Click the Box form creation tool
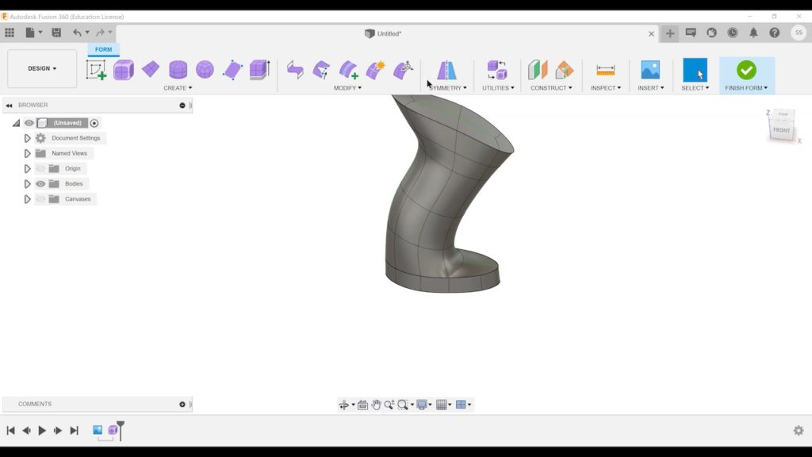Viewport: 812px width, 457px height. pos(124,70)
